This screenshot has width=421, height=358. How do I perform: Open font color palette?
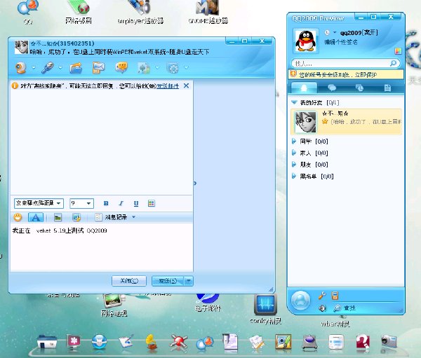pyautogui.click(x=152, y=203)
